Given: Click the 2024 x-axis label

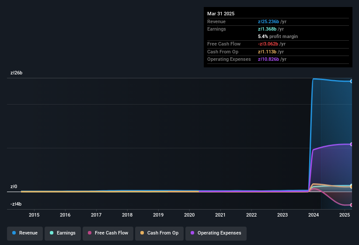Looking at the screenshot, I should (x=314, y=215).
